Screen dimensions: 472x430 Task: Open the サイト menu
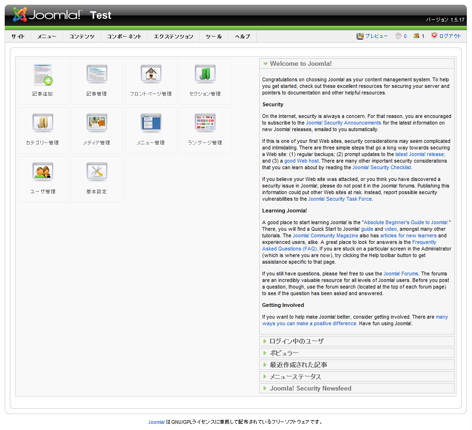[18, 36]
